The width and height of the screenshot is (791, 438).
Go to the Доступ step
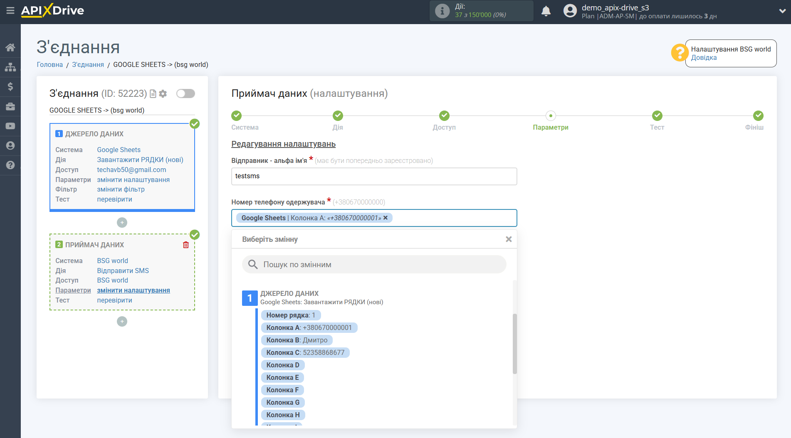444,116
